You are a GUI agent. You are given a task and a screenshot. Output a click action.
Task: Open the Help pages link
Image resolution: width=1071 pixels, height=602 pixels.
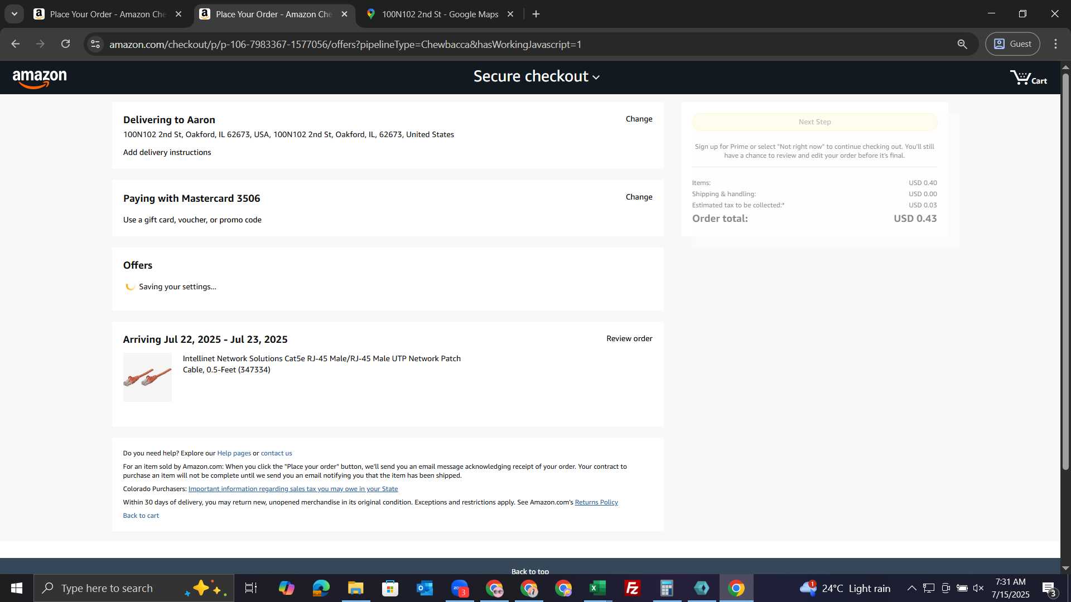tap(234, 453)
